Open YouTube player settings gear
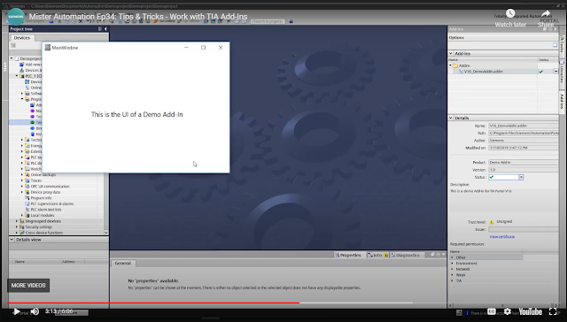 [508, 311]
